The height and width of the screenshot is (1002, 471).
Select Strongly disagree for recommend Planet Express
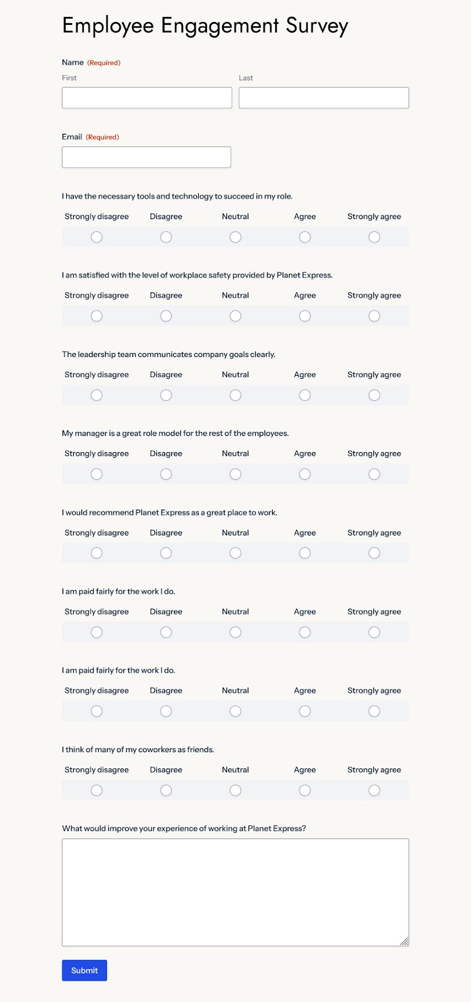(x=96, y=553)
